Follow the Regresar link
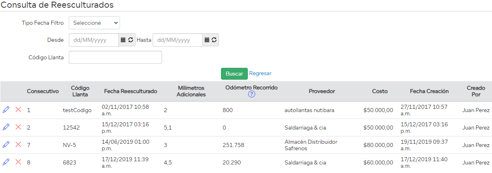Screen dimensions: 492x173 [260, 74]
